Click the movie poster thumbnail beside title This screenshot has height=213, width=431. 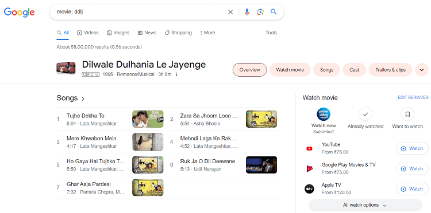coord(66,68)
